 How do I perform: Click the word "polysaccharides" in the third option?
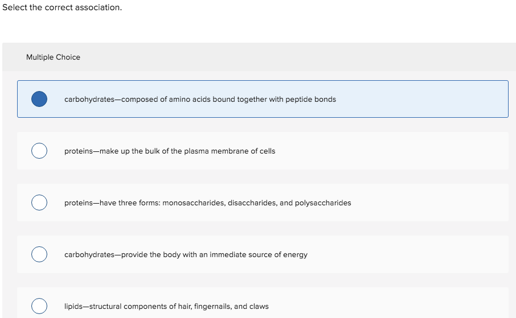click(323, 203)
